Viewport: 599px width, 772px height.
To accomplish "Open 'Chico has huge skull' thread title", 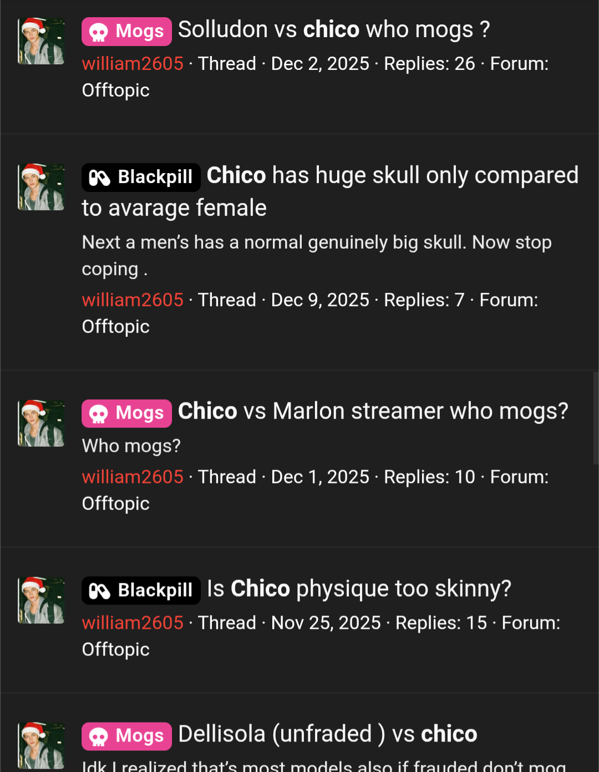I will [x=392, y=176].
